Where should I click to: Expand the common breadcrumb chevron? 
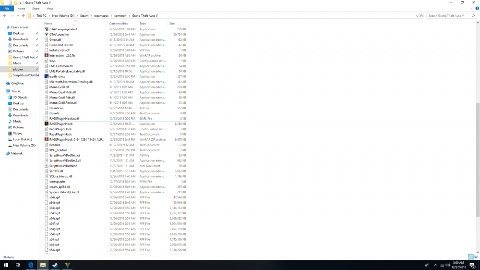click(129, 16)
